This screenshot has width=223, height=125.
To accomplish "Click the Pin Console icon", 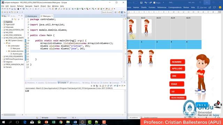I will pos(115,86).
